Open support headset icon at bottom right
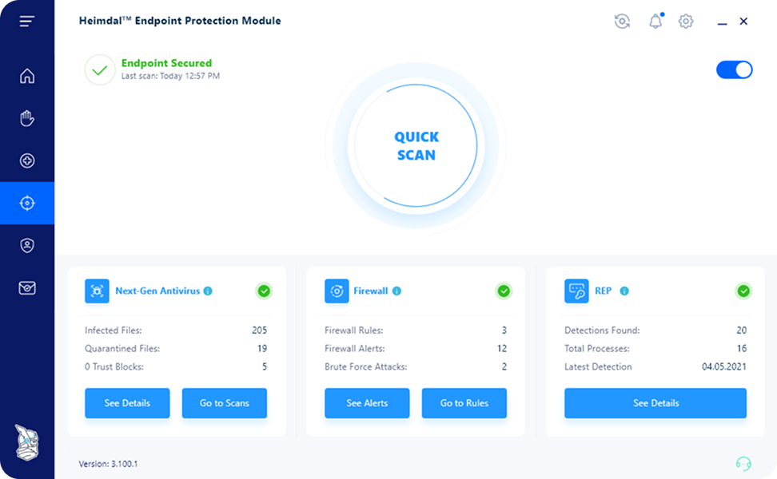This screenshot has width=777, height=479. (743, 464)
